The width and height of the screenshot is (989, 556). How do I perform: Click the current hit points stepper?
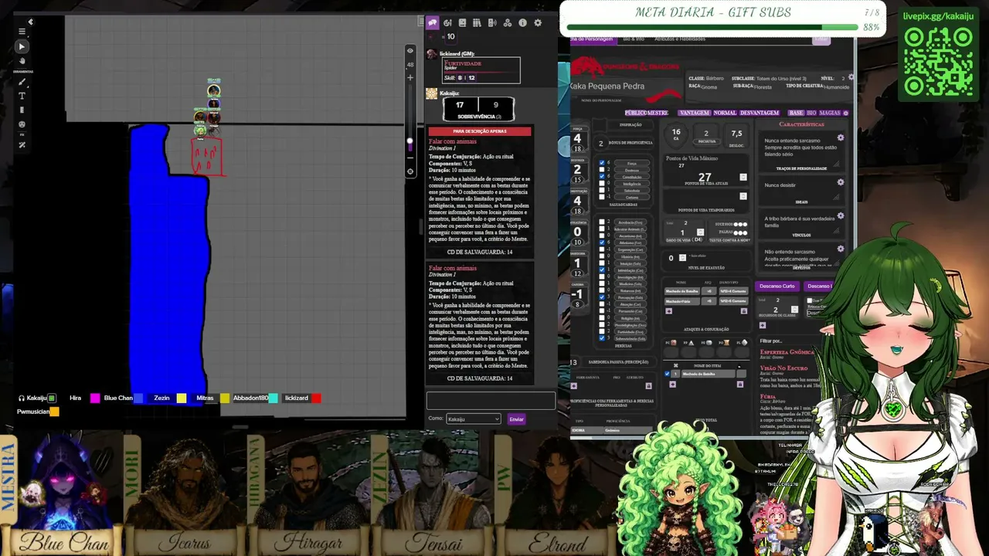(743, 177)
